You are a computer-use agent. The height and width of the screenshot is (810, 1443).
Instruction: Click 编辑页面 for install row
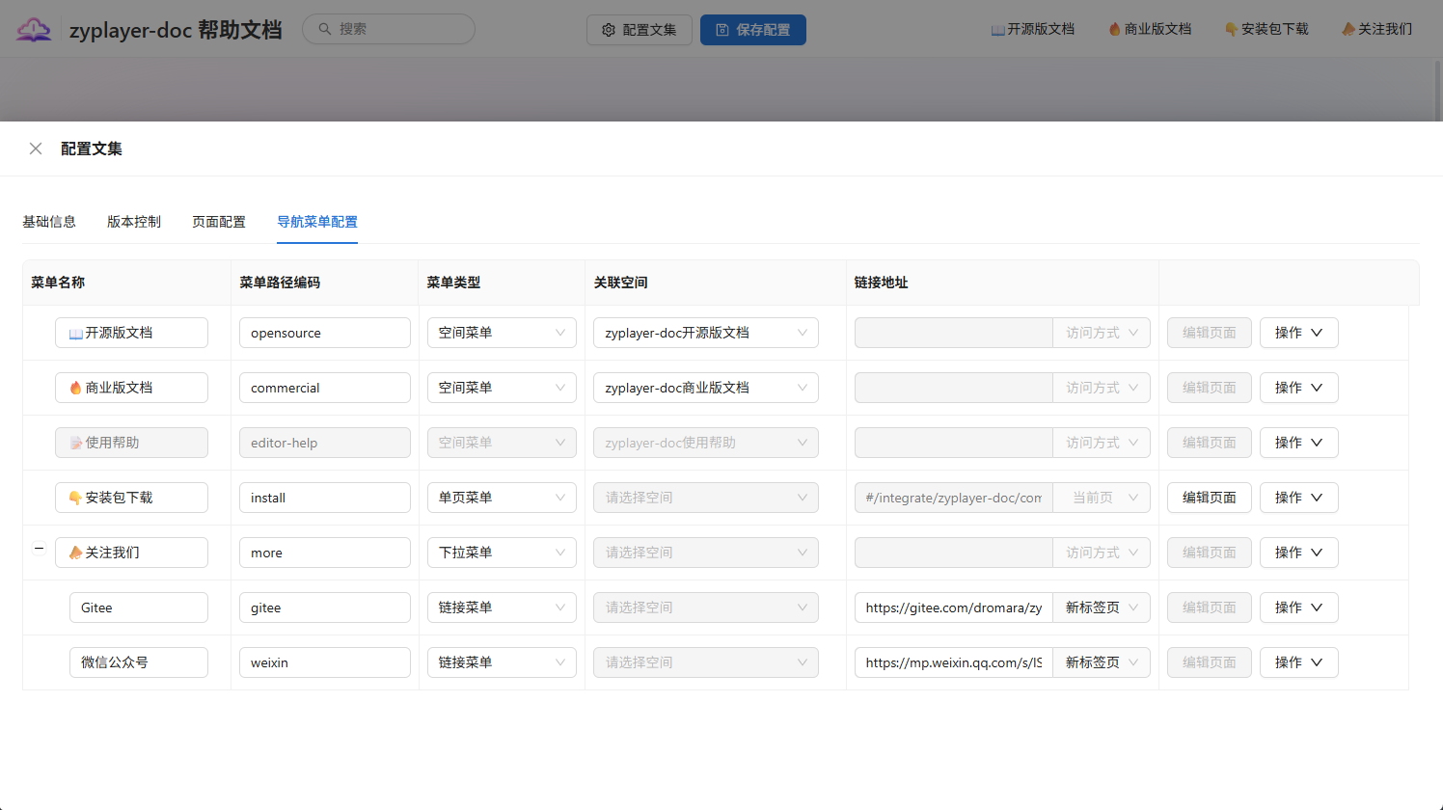pyautogui.click(x=1210, y=498)
